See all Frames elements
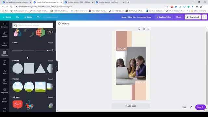This screenshot has width=208, height=117. (51, 79)
